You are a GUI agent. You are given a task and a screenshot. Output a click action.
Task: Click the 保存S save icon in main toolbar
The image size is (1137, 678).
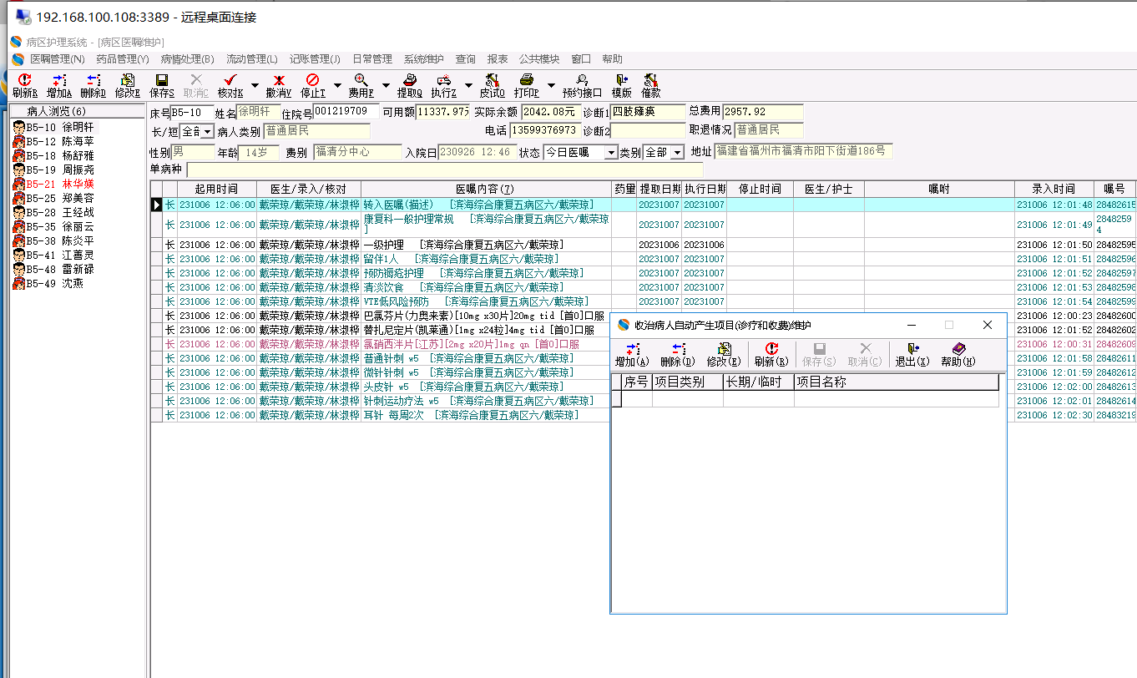(x=162, y=79)
